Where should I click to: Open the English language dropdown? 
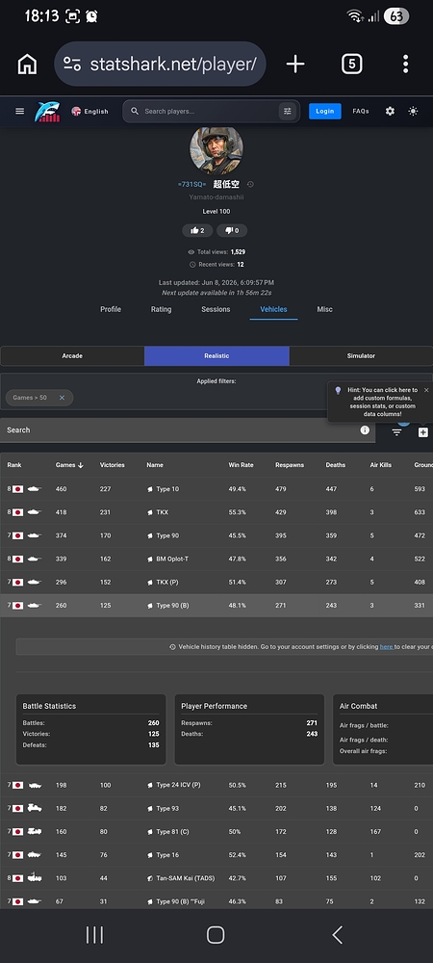coord(89,111)
